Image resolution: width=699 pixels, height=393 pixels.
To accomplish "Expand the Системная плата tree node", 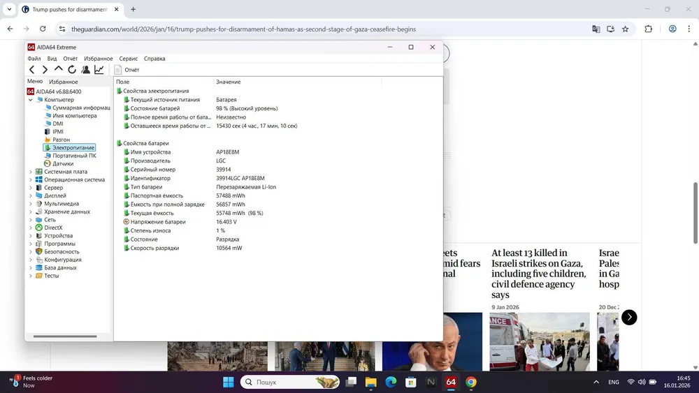I will 31,172.
